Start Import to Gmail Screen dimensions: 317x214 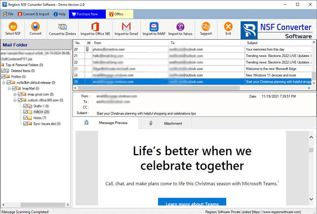126,27
